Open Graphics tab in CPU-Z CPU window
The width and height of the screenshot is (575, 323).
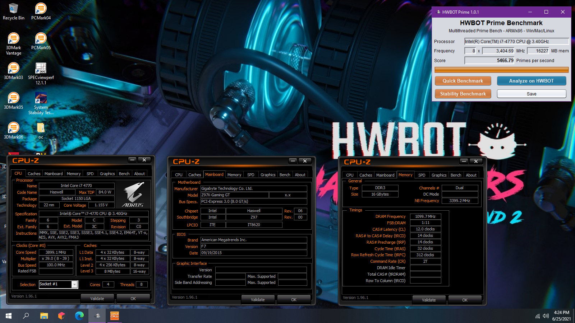tap(107, 174)
